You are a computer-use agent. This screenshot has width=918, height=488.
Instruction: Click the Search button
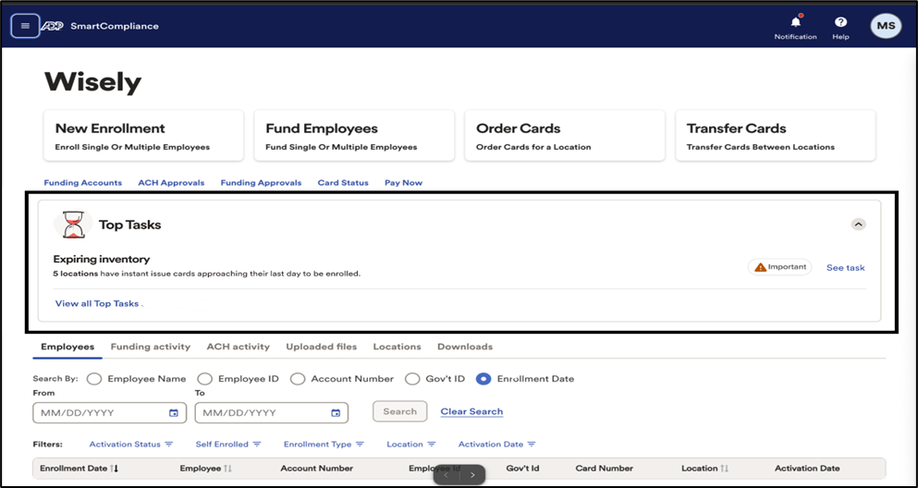[x=400, y=411]
